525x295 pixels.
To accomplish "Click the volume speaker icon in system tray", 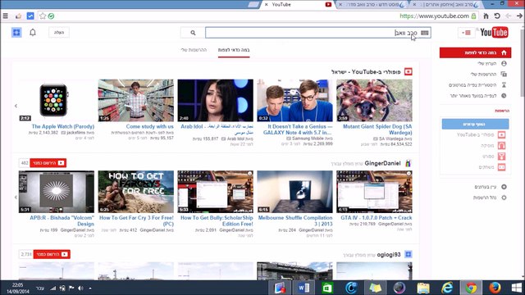I will pyautogui.click(x=80, y=288).
